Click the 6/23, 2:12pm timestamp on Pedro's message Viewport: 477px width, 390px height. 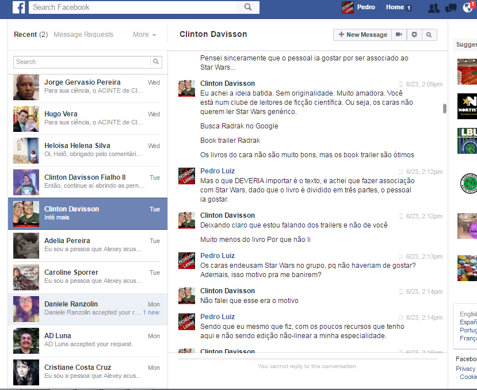(x=424, y=172)
